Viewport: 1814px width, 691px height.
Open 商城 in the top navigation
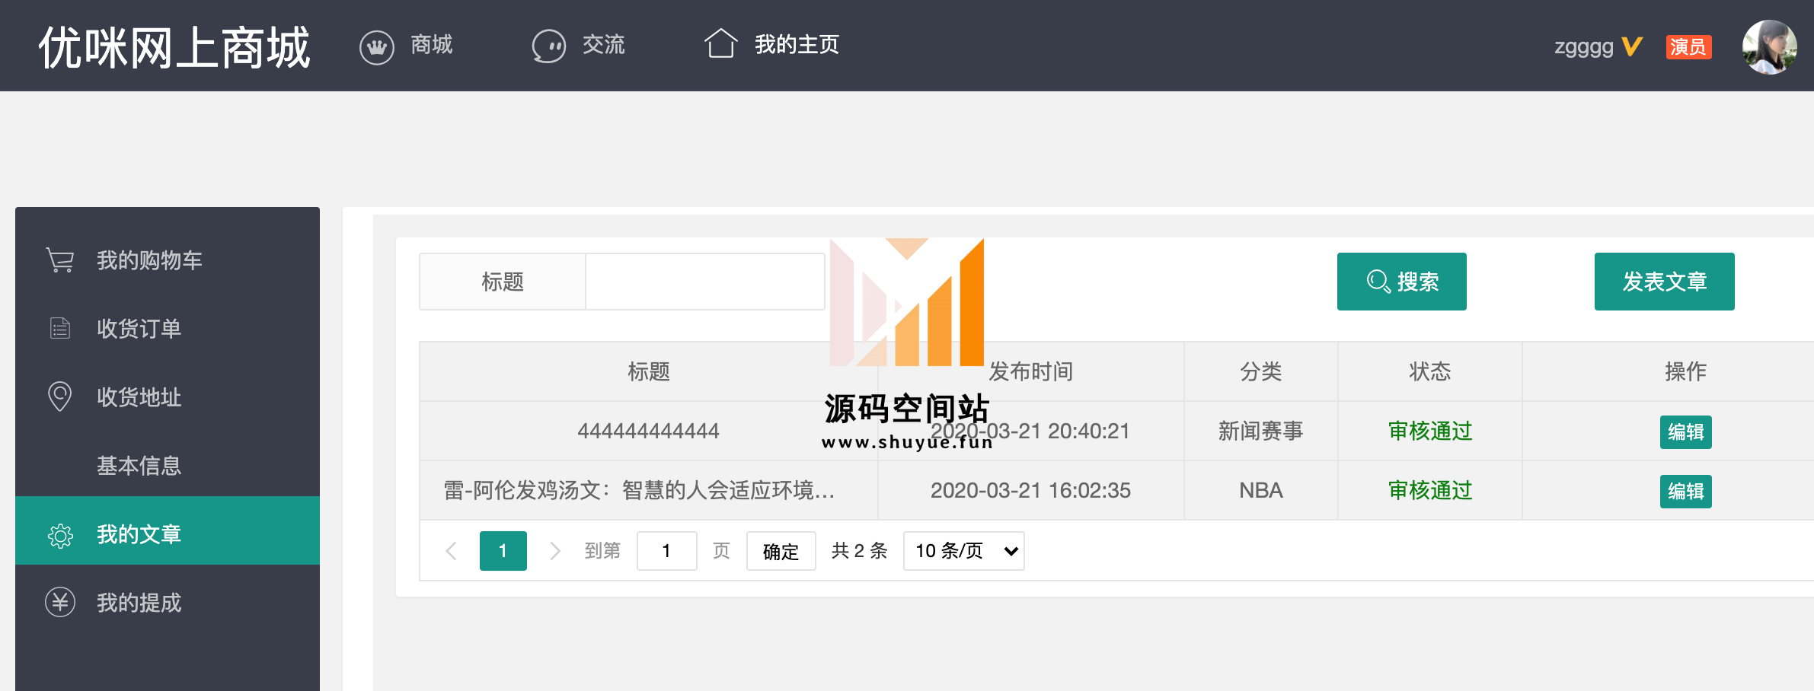pos(432,45)
